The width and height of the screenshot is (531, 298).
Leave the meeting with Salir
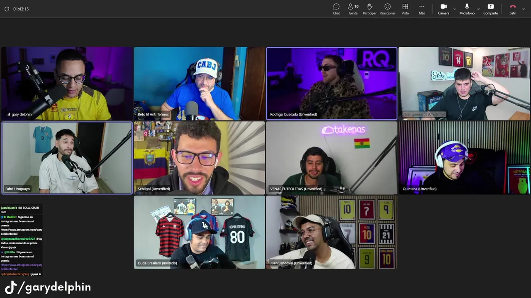pos(513,9)
